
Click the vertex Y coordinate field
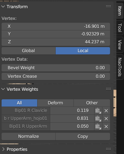point(56,34)
